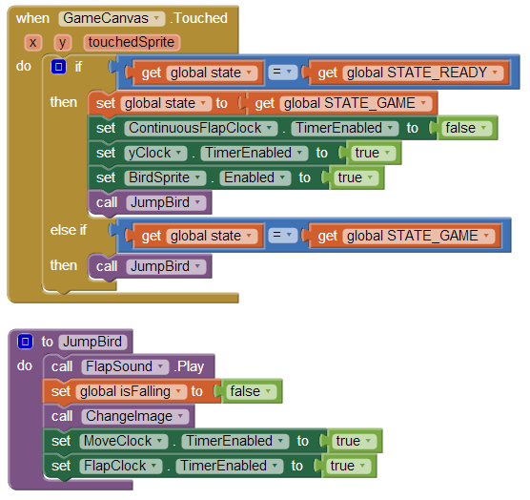Open TimerEnabled dropdown for yClock
The width and height of the screenshot is (530, 500).
pos(255,153)
